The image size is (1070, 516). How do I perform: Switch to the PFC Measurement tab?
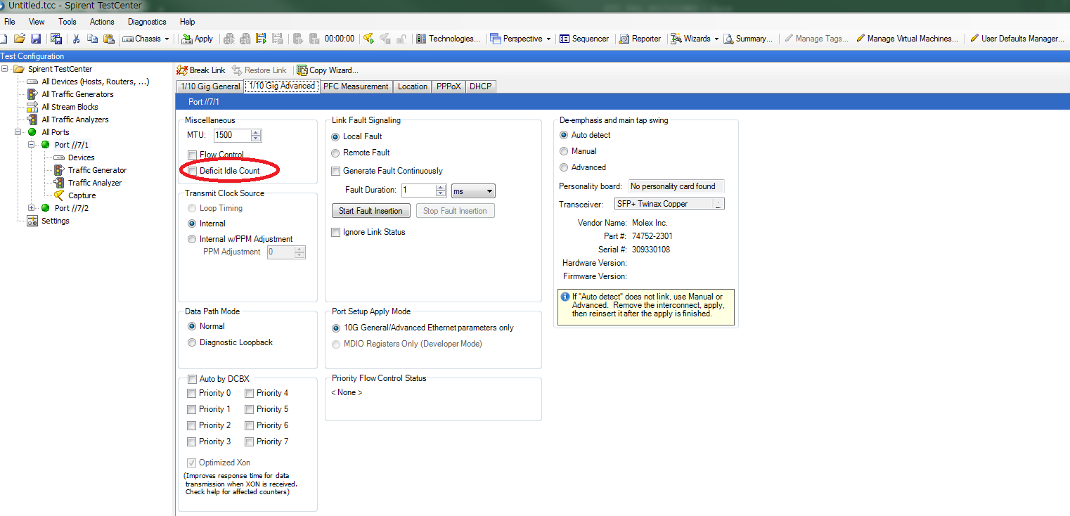point(356,86)
